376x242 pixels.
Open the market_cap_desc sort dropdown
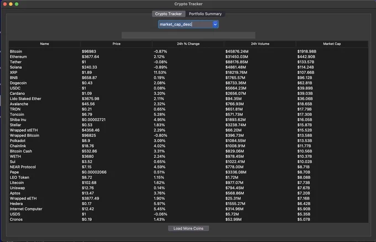(188, 24)
